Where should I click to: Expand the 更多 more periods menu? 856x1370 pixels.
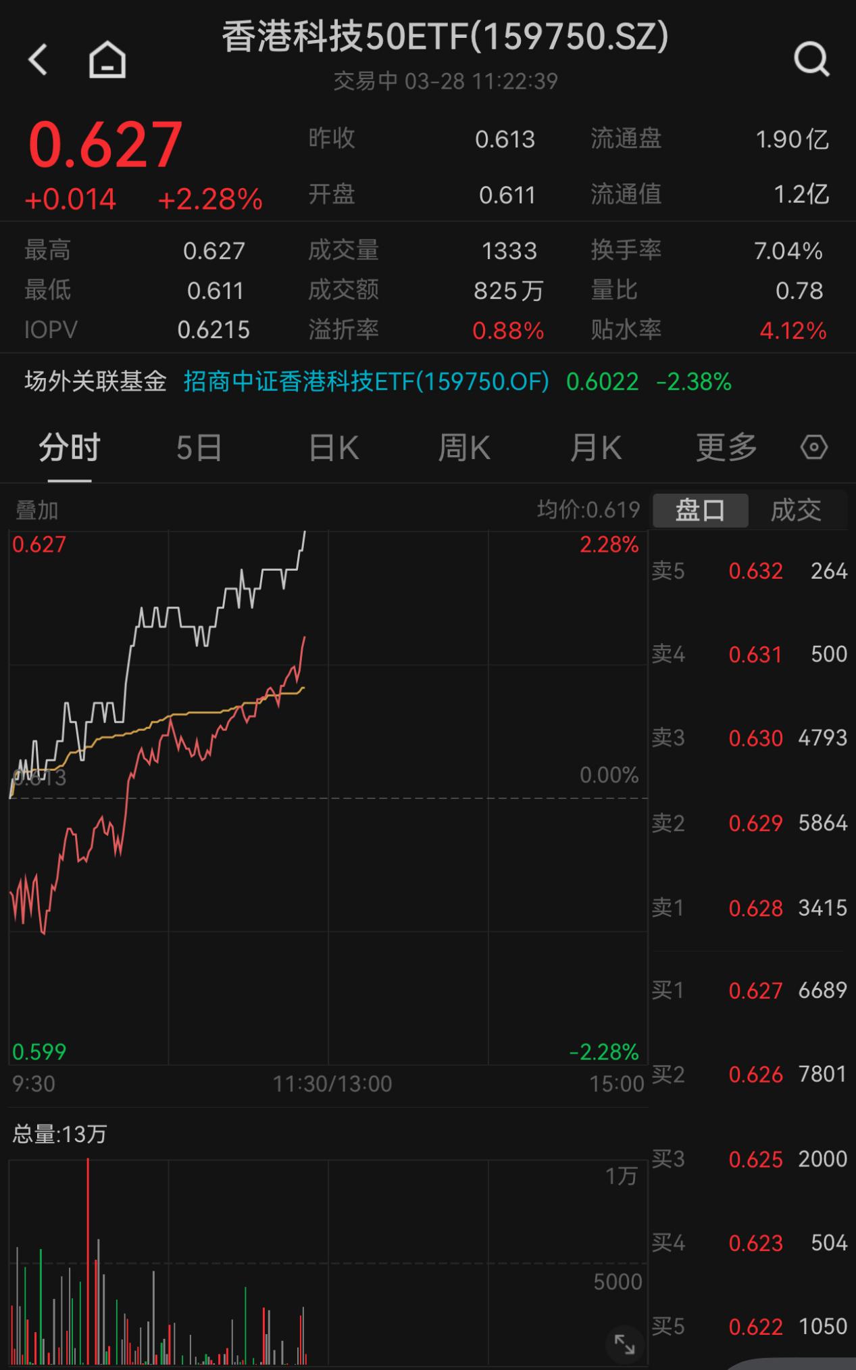tap(726, 448)
